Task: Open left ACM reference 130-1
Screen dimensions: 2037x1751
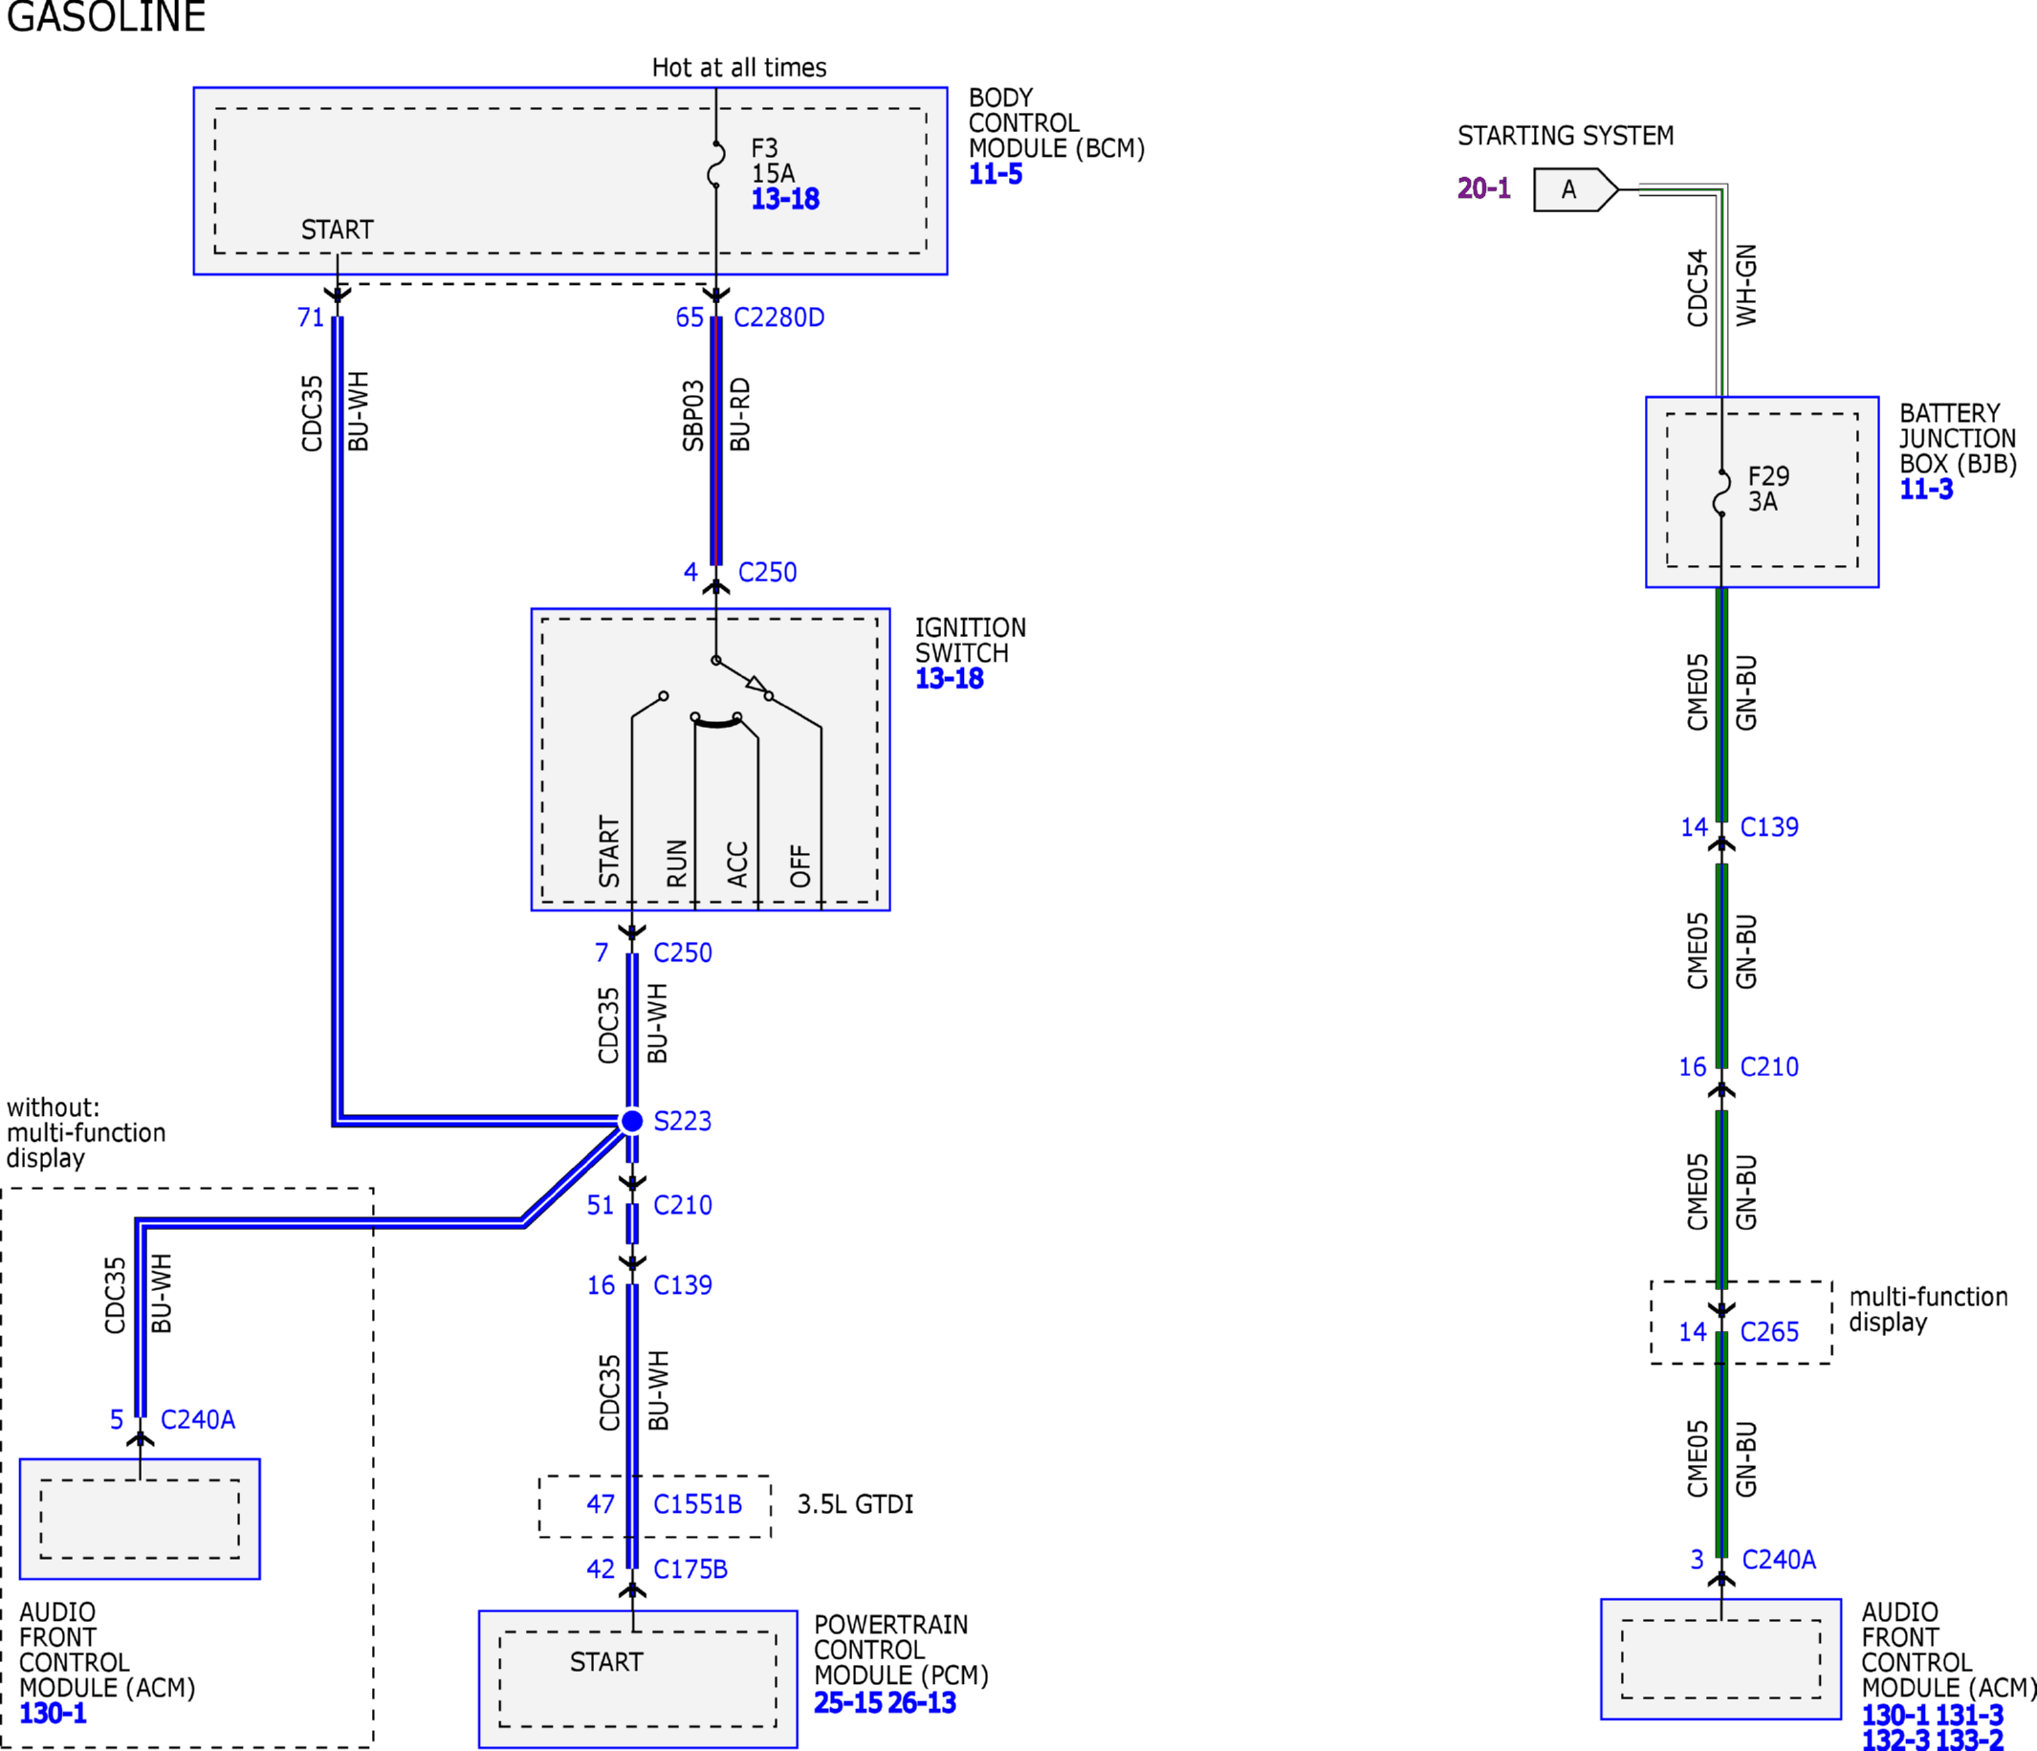Action: coord(54,1714)
